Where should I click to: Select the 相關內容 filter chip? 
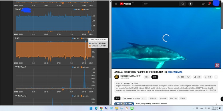pyautogui.click(x=153, y=98)
